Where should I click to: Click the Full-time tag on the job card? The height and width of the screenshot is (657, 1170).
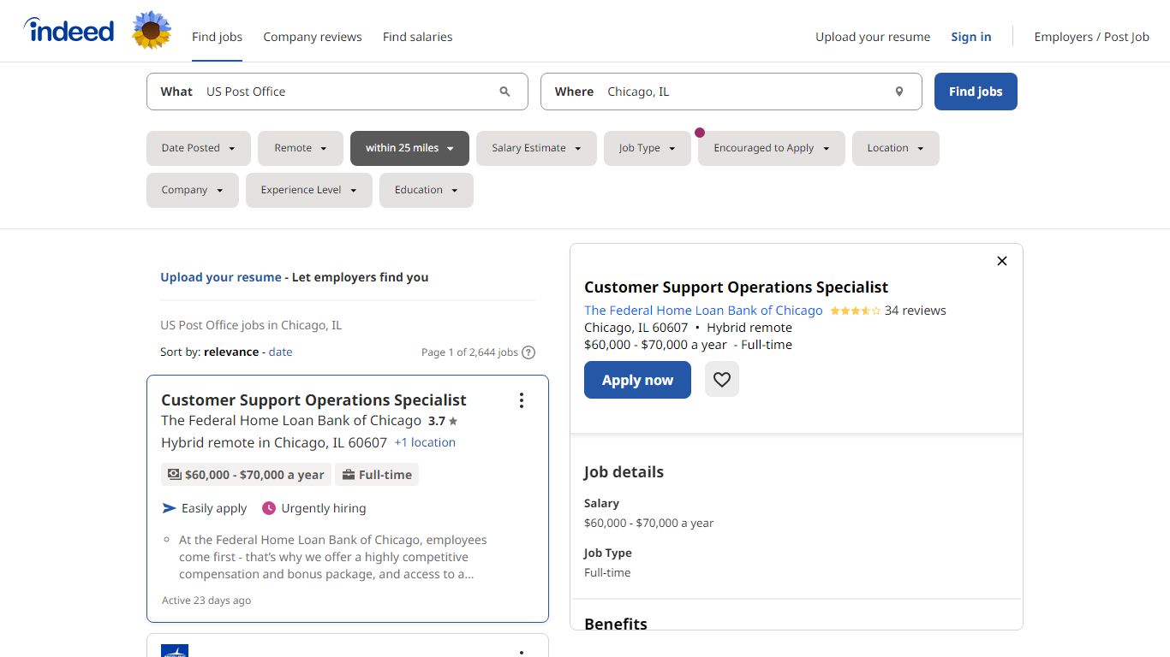[x=377, y=475]
